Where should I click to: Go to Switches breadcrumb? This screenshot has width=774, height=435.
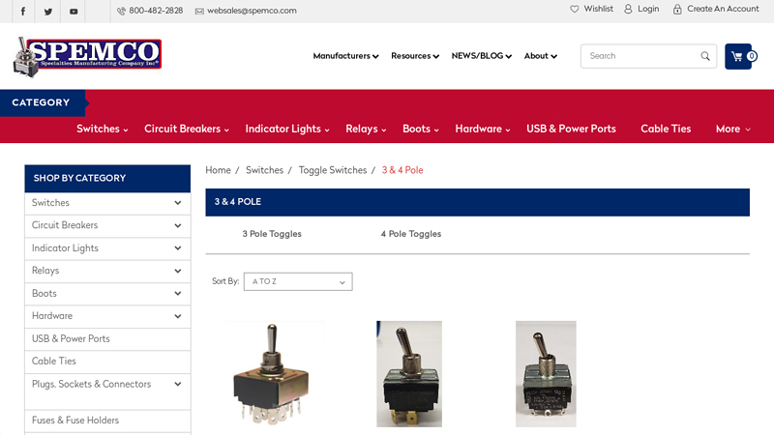click(x=264, y=170)
